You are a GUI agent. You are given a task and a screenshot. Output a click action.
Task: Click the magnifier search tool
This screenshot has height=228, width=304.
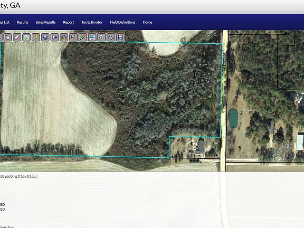[x=73, y=37]
